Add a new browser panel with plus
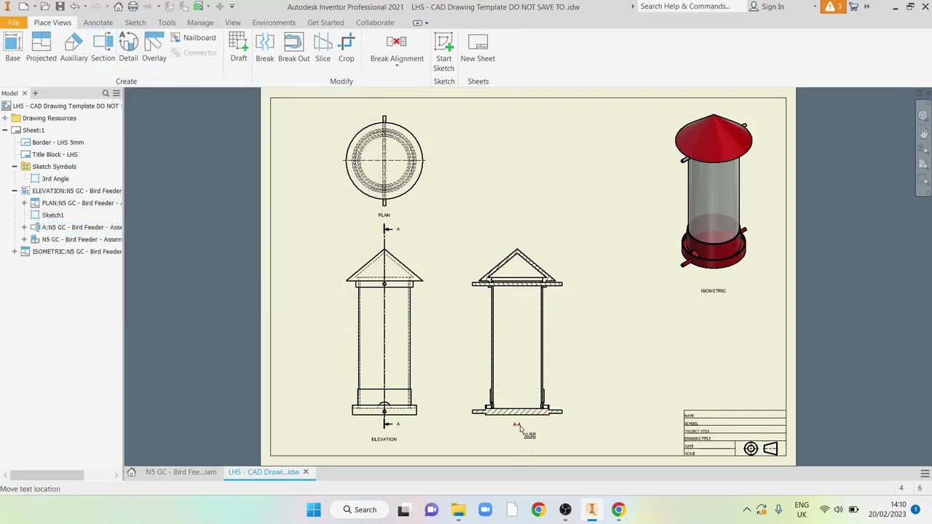The height and width of the screenshot is (524, 932). click(35, 93)
